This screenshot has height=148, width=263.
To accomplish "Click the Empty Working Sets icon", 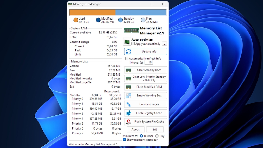I will (128, 96).
